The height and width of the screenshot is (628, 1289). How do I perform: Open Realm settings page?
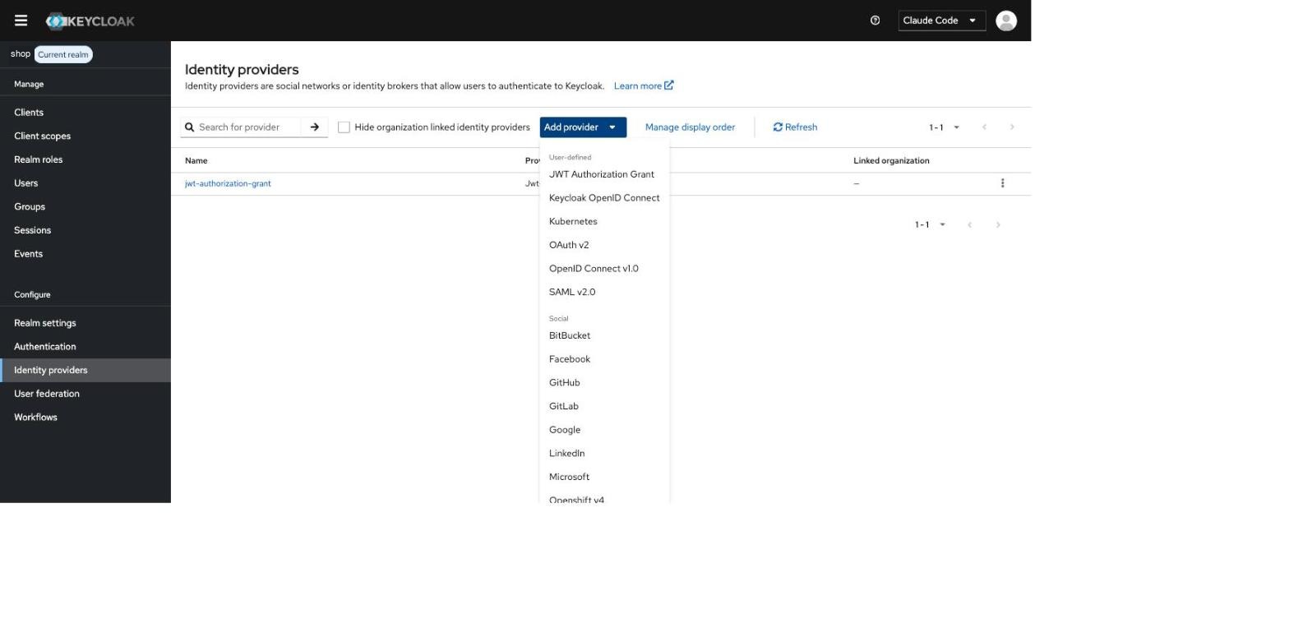85,323
